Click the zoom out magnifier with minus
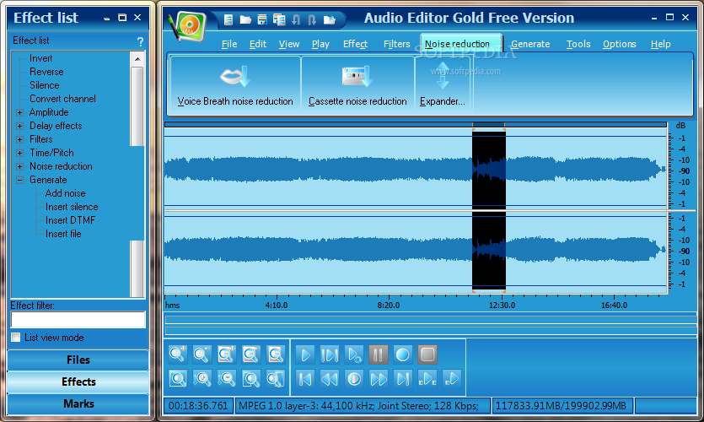The height and width of the screenshot is (422, 704). click(x=202, y=354)
